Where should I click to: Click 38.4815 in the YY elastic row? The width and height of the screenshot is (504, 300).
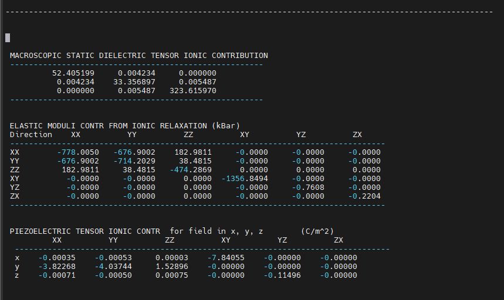(x=195, y=161)
